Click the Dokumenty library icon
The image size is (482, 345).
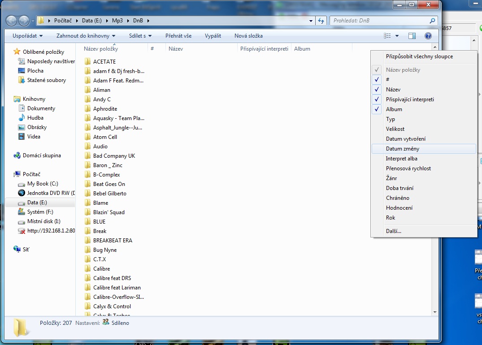[x=22, y=108]
